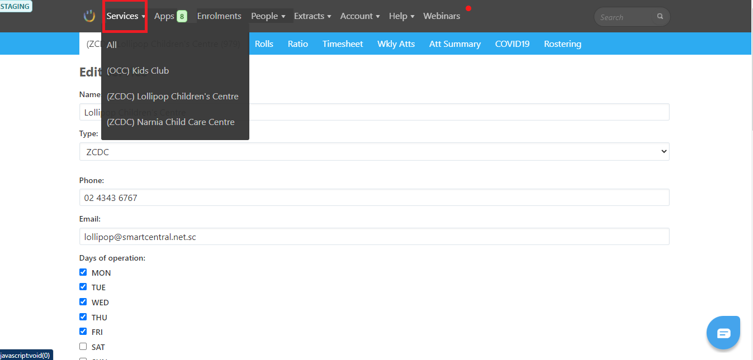Open the Apps menu item
Screen dimensions: 753x360
[164, 16]
